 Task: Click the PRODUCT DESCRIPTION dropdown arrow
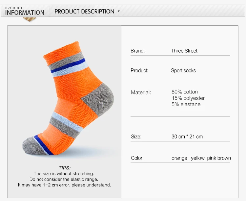tap(119, 11)
